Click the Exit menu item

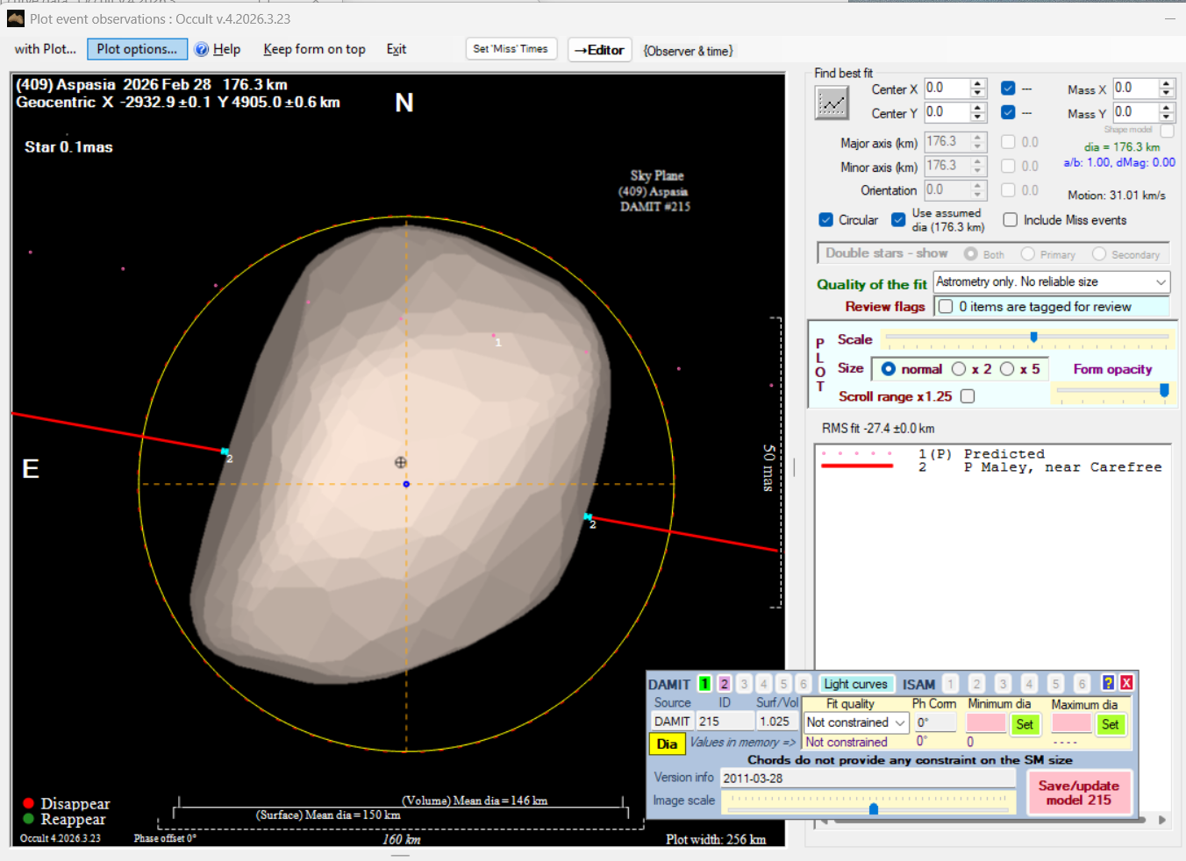396,49
